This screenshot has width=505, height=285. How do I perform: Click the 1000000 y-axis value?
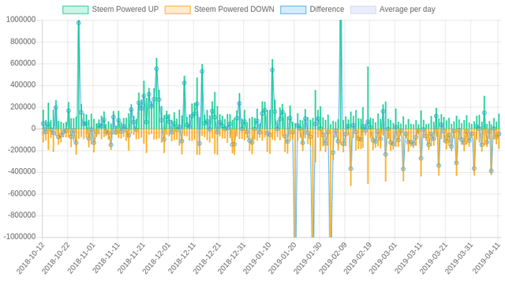(x=21, y=20)
